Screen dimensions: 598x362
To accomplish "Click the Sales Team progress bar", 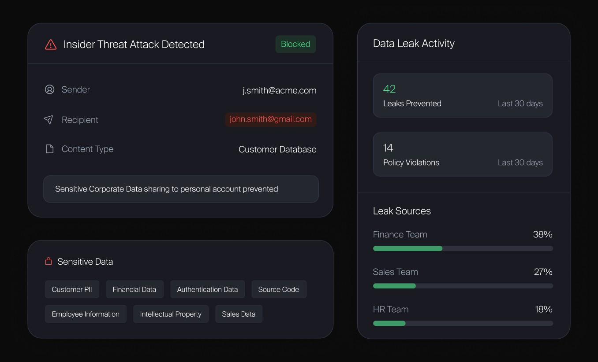I will point(463,286).
